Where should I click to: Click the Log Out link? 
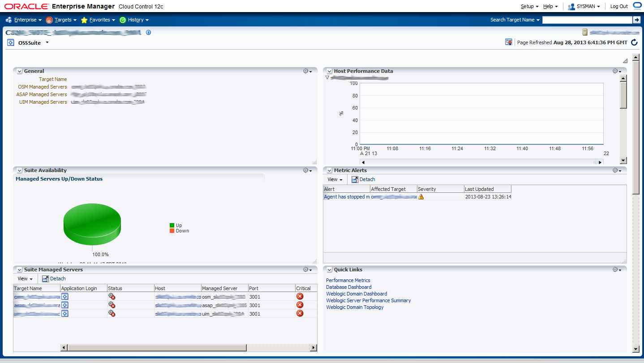(x=619, y=6)
